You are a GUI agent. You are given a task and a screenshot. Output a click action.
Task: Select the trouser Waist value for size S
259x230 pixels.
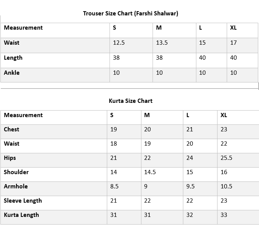pos(119,43)
